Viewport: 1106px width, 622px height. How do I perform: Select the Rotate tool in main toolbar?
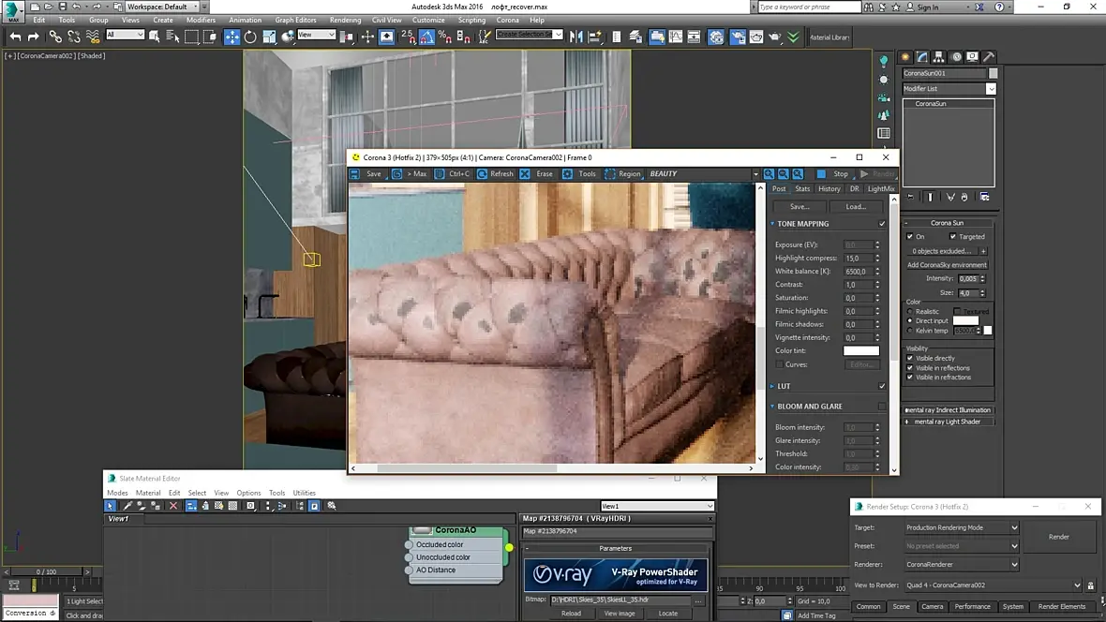tap(250, 37)
